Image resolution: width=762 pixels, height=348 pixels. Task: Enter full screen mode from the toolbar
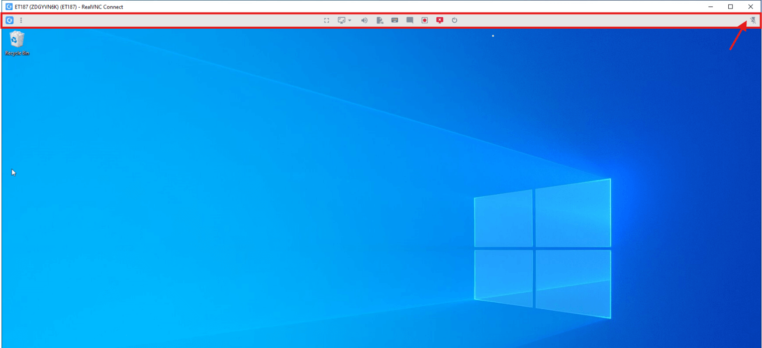click(327, 21)
